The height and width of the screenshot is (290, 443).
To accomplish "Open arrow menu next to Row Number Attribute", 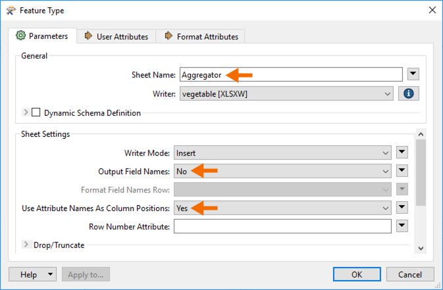I will pyautogui.click(x=402, y=226).
